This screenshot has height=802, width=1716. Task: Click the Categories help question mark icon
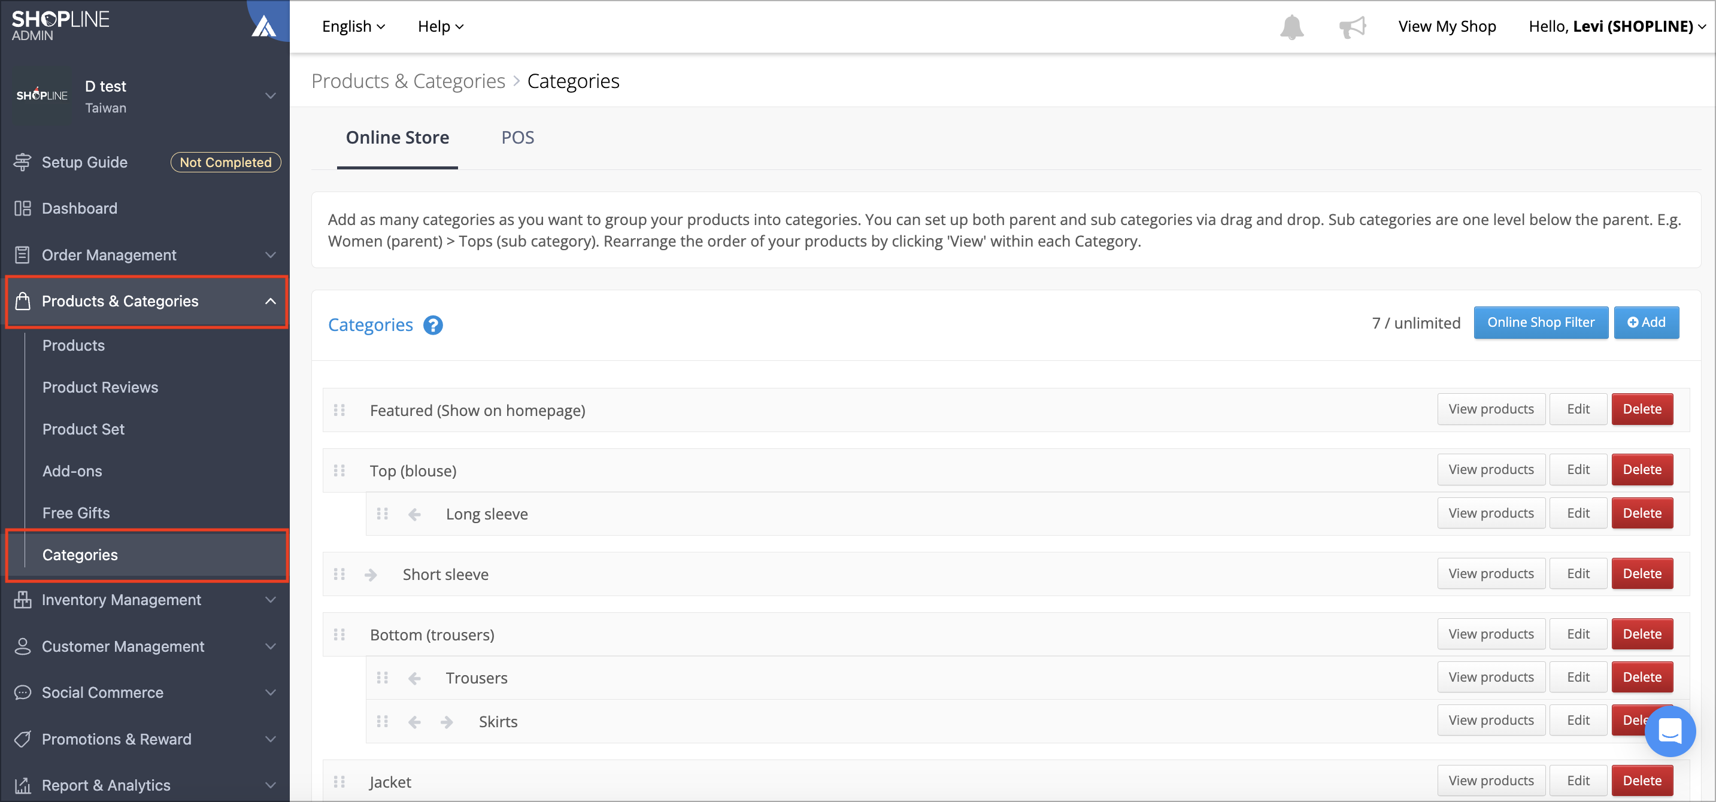pos(433,325)
